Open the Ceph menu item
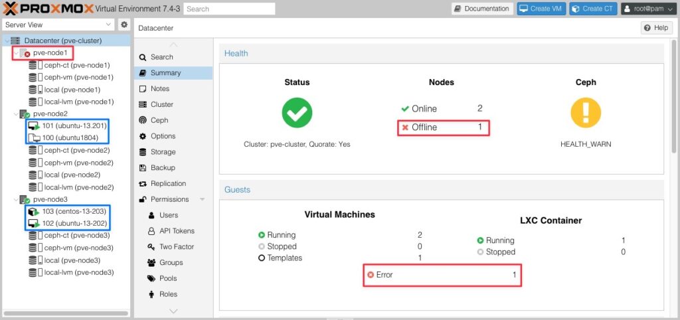Image resolution: width=680 pixels, height=320 pixels. point(173,120)
